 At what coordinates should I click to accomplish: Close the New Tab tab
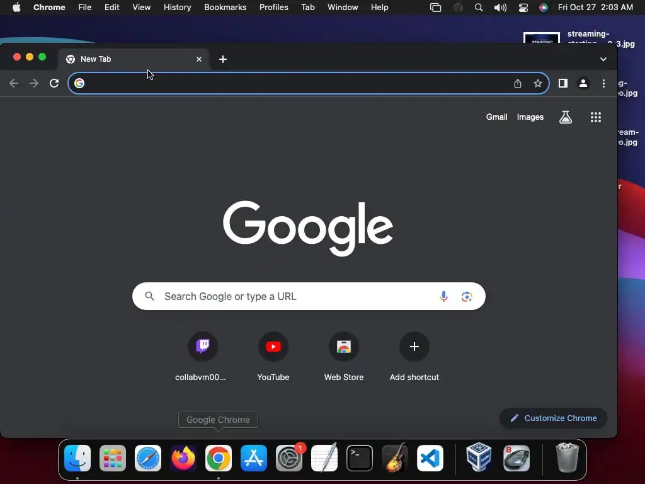click(199, 59)
